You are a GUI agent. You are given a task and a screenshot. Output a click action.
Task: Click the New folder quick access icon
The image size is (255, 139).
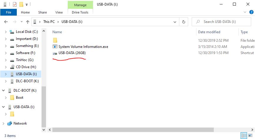[21, 4]
